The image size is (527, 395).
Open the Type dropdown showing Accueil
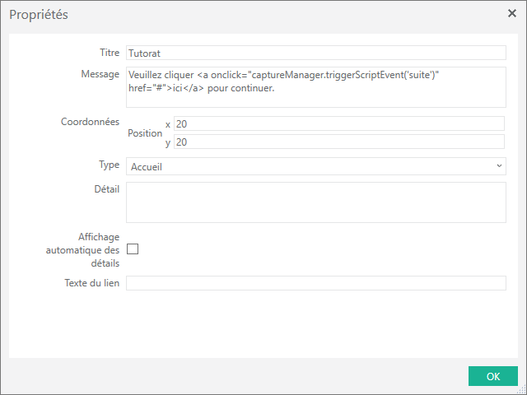tap(315, 166)
